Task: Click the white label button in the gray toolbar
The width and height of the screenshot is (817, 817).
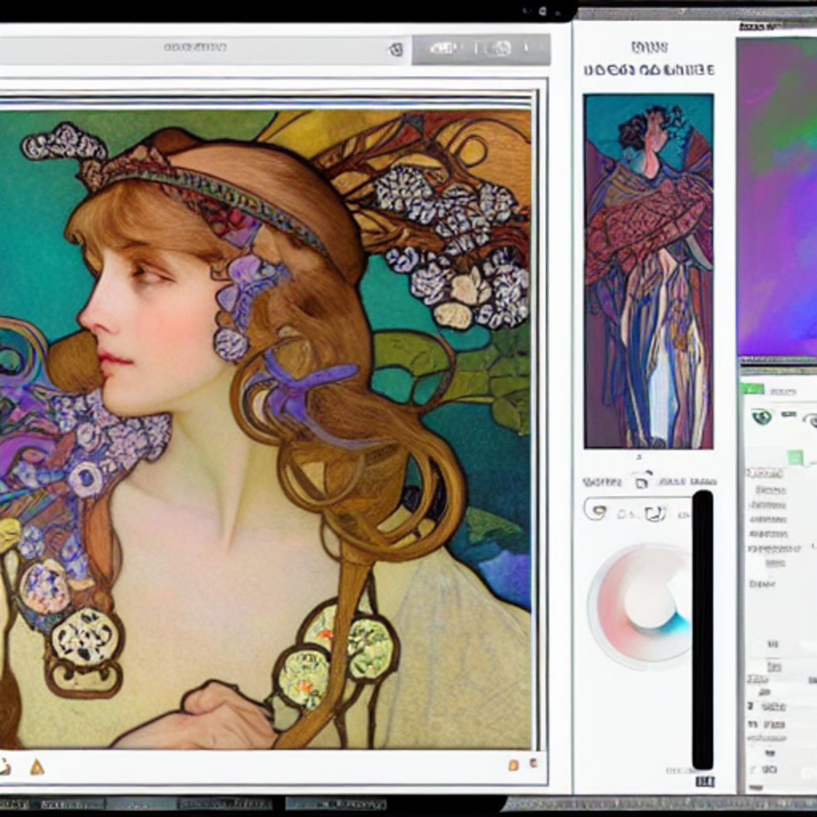Action: pyautogui.click(x=444, y=48)
